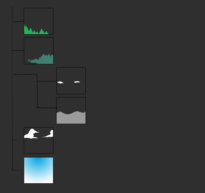Select the bright green mountain peaks thumbnail
Screen dimensions: 205x193
coord(39,21)
